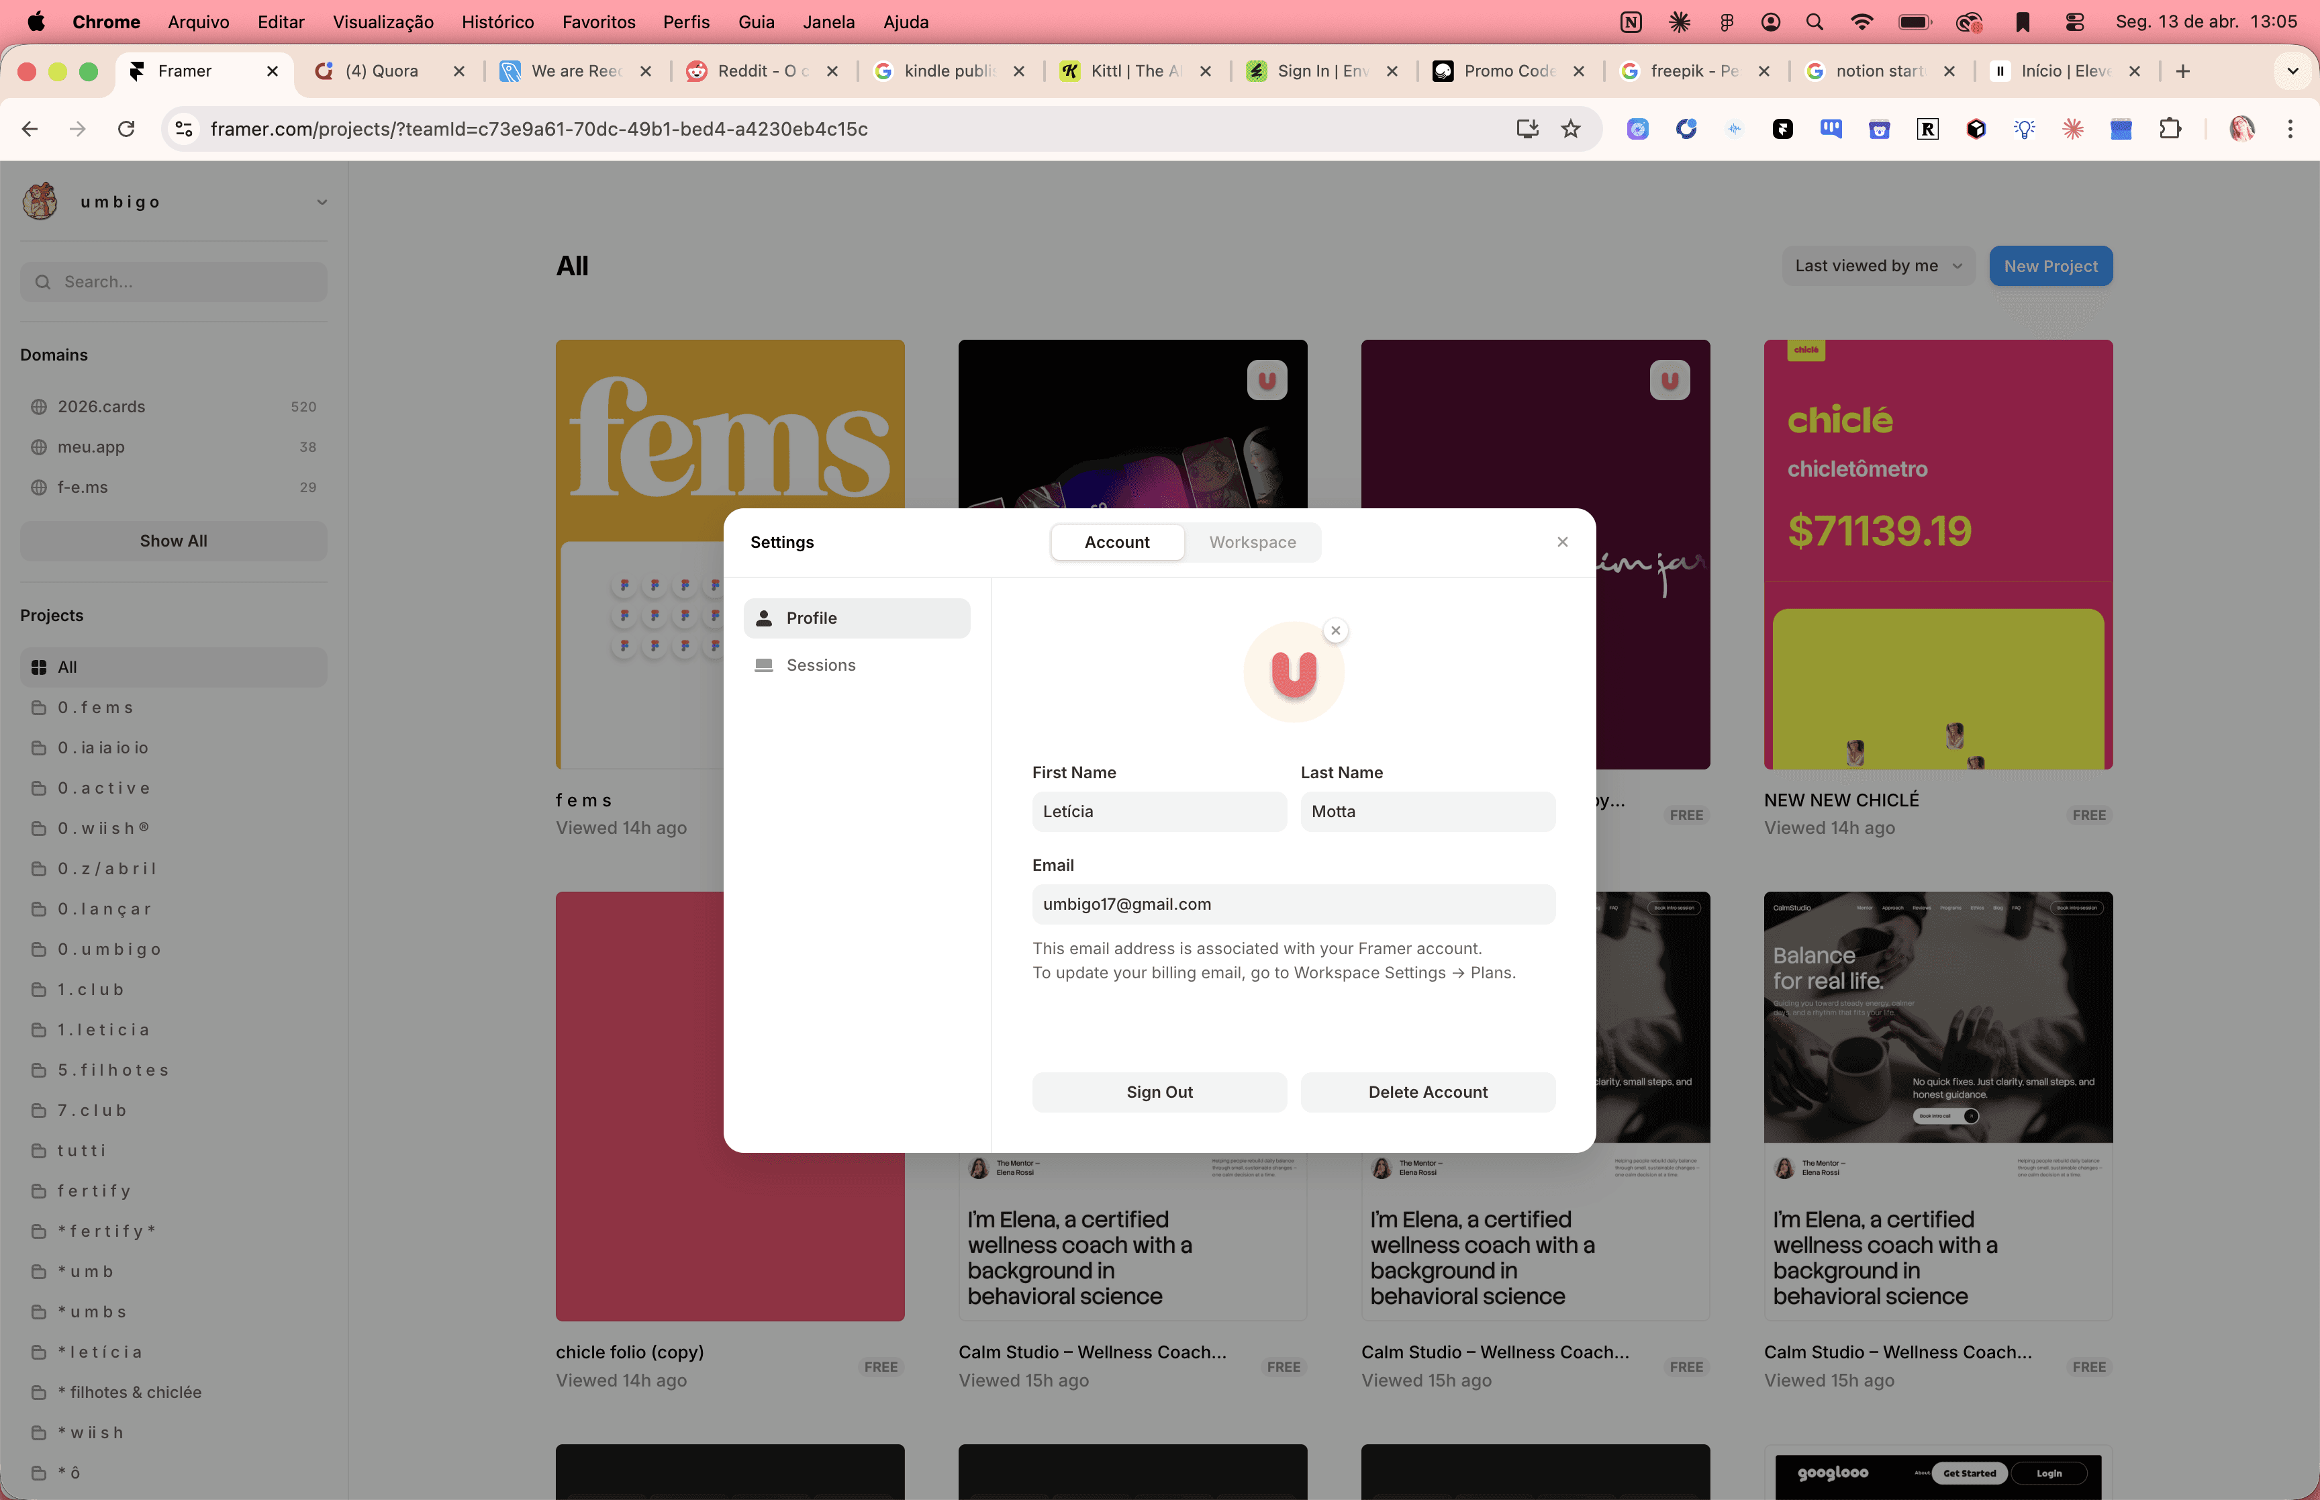2320x1500 pixels.
Task: Switch to the Account tab
Action: [x=1116, y=542]
